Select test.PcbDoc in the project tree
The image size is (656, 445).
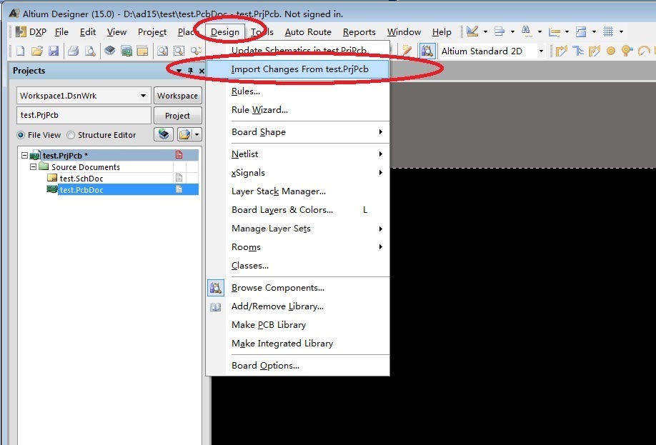[x=81, y=190]
